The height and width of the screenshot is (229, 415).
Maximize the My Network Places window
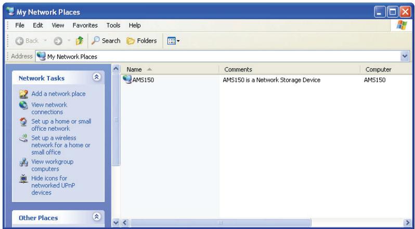coord(393,12)
